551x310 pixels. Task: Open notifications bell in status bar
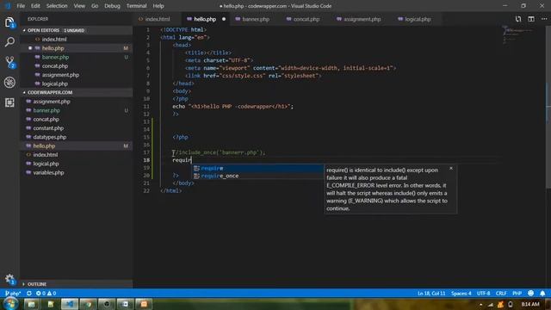click(542, 293)
